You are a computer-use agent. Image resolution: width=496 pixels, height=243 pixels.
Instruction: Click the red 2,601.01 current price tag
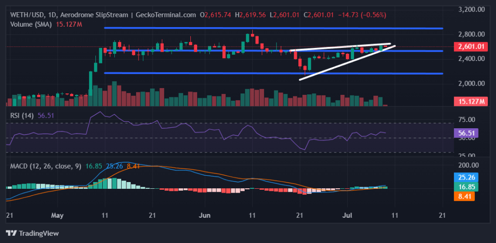coord(468,46)
